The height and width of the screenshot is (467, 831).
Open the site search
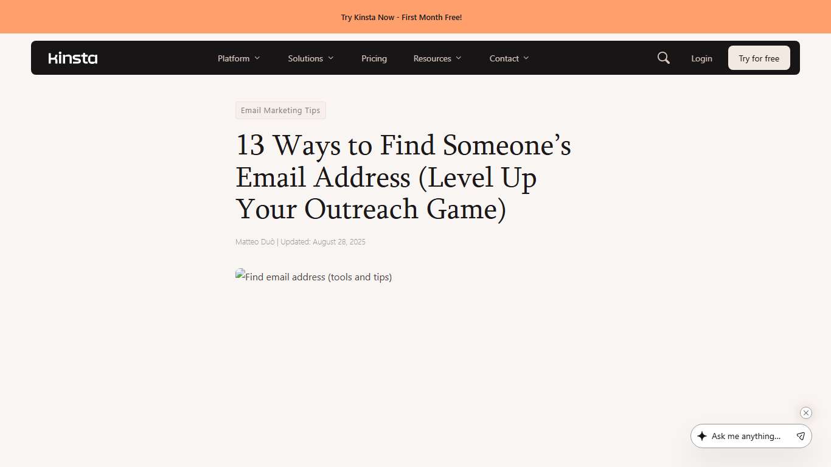(x=663, y=58)
